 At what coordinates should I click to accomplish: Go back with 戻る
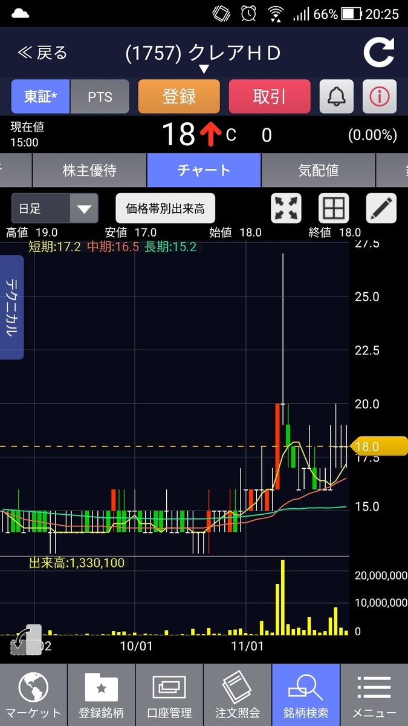42,53
